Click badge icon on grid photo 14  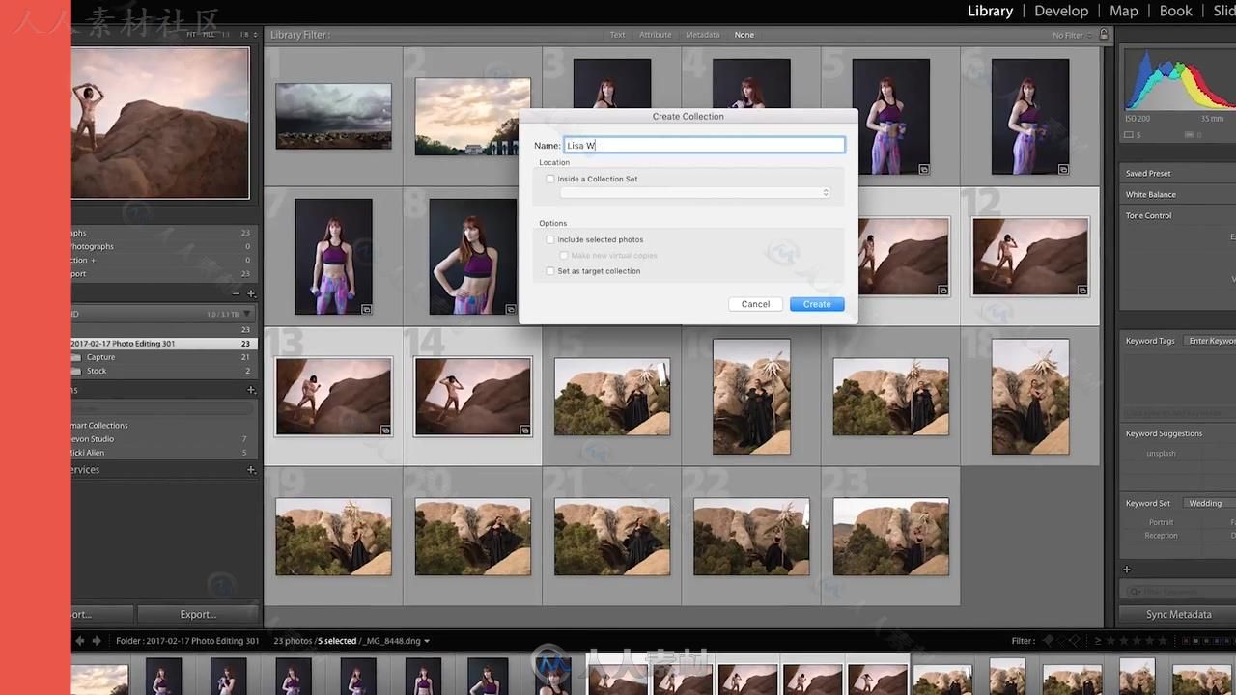click(524, 430)
